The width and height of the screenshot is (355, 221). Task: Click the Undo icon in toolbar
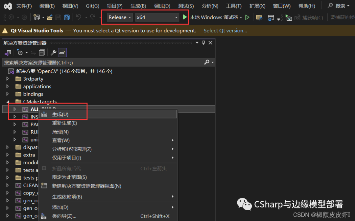click(x=79, y=17)
